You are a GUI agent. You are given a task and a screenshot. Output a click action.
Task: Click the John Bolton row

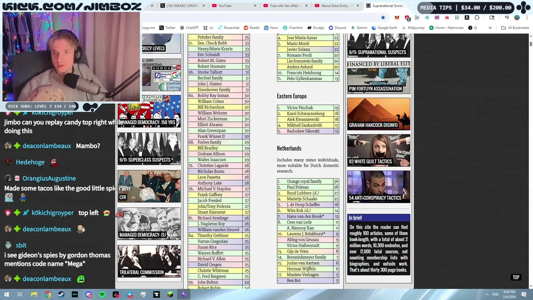tap(219, 282)
